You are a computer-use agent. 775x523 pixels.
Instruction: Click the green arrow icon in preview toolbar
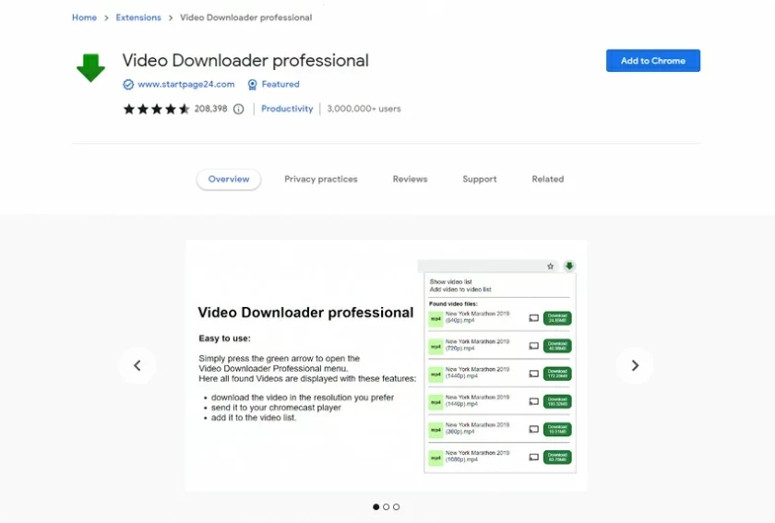click(x=569, y=266)
